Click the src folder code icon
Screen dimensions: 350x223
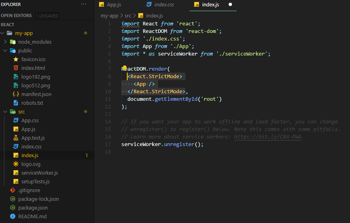coord(13,111)
